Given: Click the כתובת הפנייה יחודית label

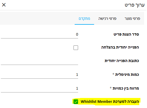Looking at the screenshot, I should point(122,61).
